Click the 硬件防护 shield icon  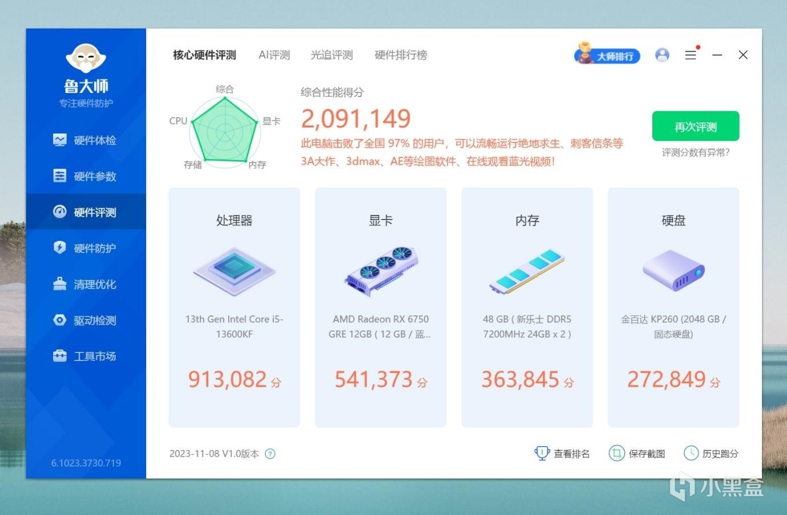(60, 248)
